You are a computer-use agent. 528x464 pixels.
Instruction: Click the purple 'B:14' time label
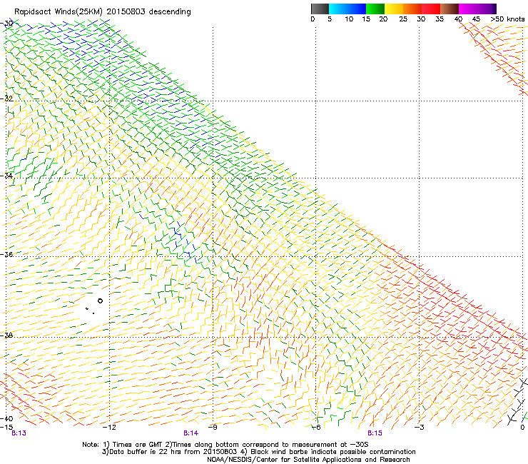click(x=191, y=433)
